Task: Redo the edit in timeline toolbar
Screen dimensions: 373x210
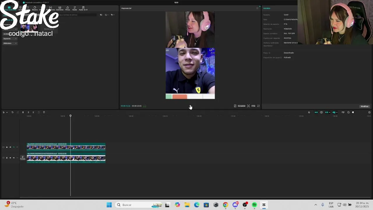Action: (x=18, y=112)
